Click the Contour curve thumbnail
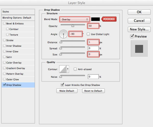This screenshot has height=127, width=153. 63,69
